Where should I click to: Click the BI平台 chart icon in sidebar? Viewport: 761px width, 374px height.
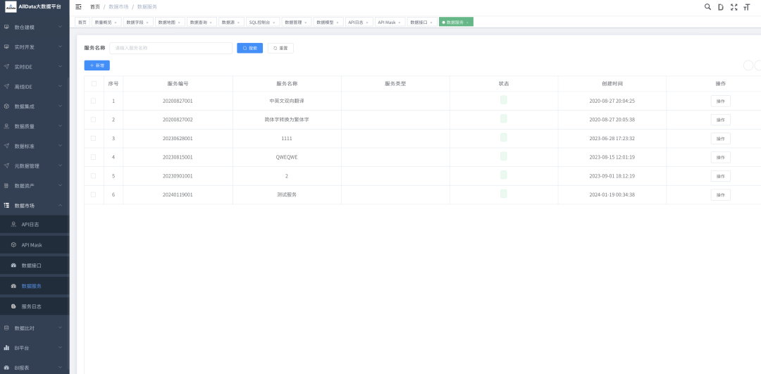[6, 347]
